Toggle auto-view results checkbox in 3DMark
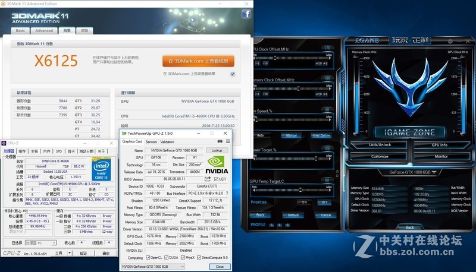 pyautogui.click(x=233, y=74)
